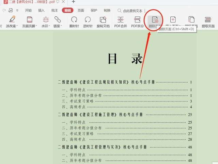Image resolution: width=218 pixels, height=164 pixels.
Task: Click 三、考试复习策略 entry with page 3
Action: 127,101
